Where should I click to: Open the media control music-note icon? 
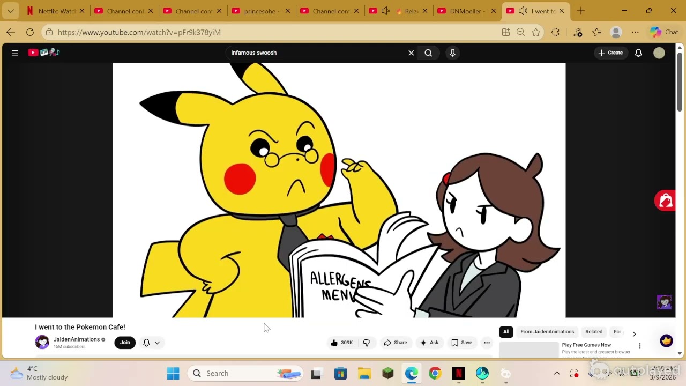(x=578, y=32)
